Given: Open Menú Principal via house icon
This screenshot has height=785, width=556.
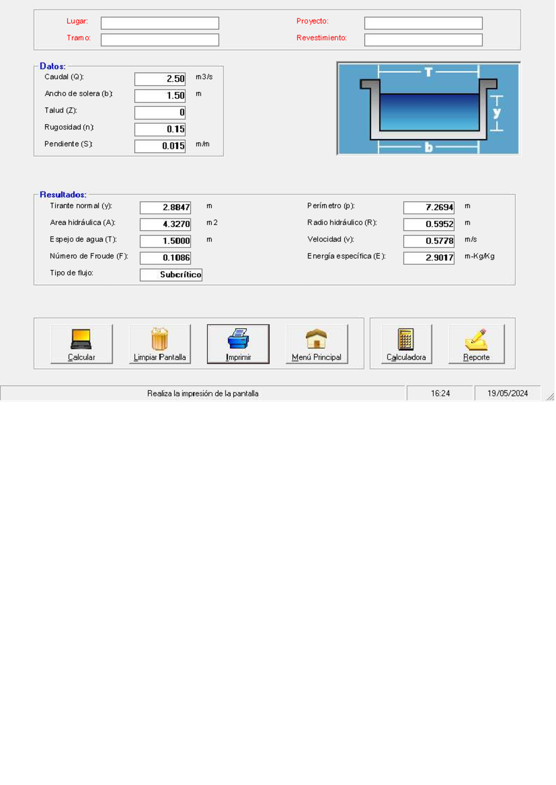Looking at the screenshot, I should tap(316, 339).
